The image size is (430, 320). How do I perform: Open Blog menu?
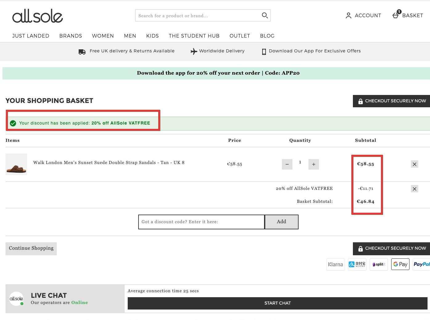point(267,36)
